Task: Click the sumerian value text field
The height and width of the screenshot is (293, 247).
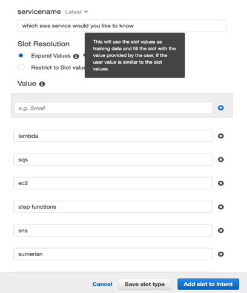Action: tap(113, 254)
